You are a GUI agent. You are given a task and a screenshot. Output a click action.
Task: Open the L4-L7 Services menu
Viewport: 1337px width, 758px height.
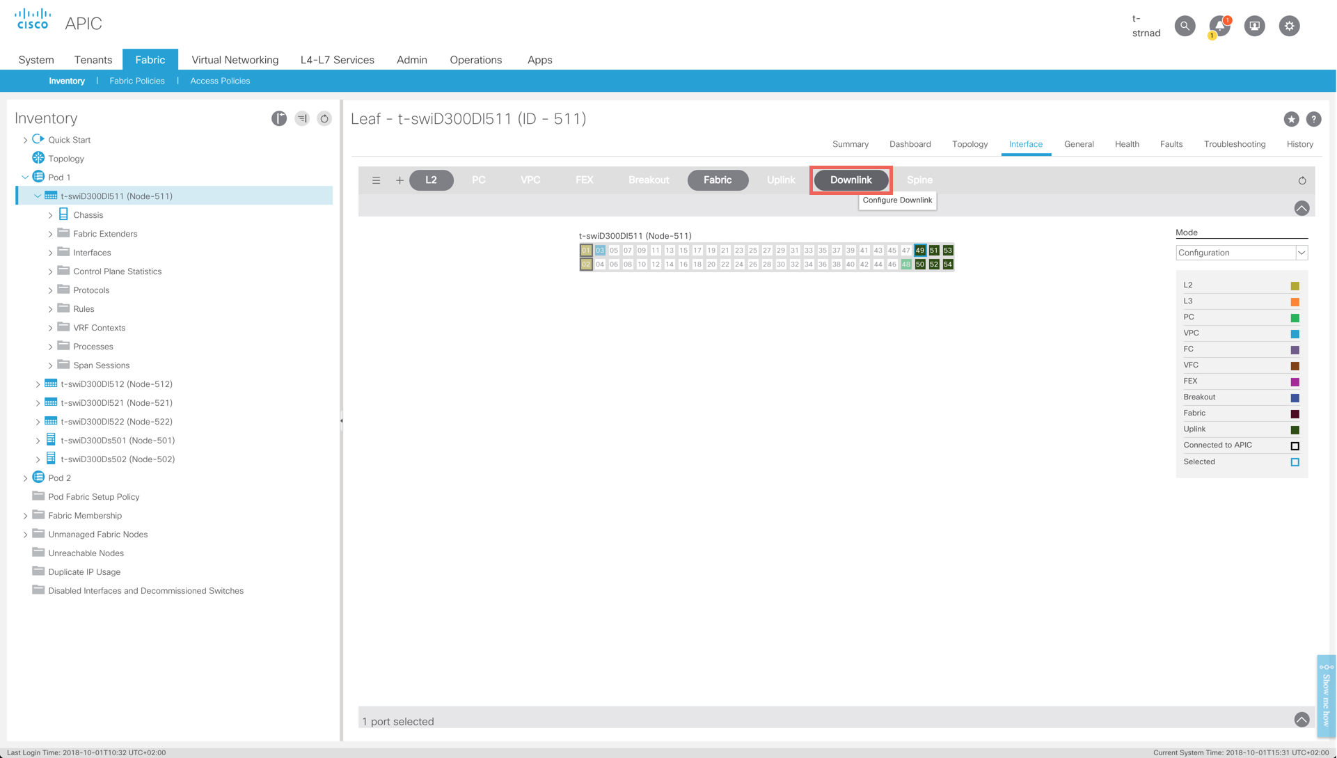point(338,60)
